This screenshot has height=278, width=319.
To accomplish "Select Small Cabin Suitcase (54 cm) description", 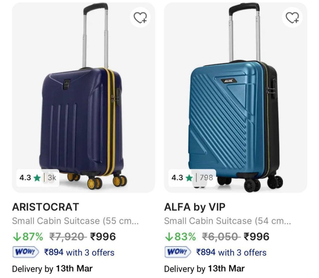I will pyautogui.click(x=227, y=221).
